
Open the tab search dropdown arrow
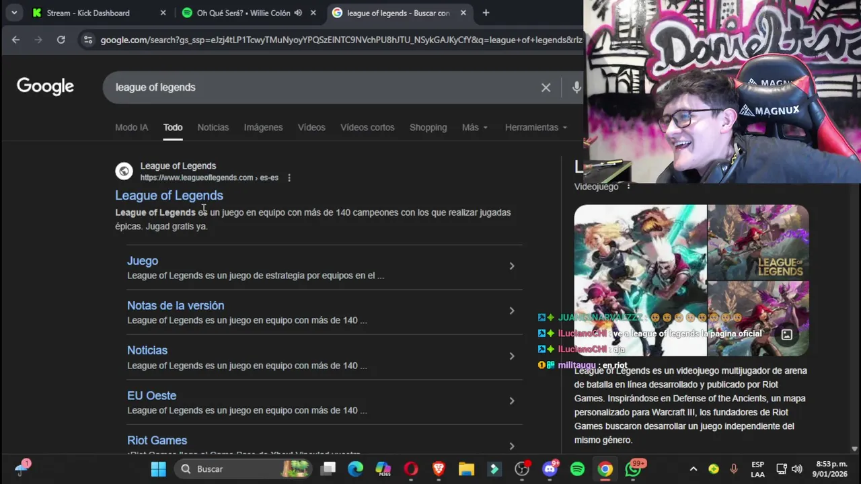(14, 13)
